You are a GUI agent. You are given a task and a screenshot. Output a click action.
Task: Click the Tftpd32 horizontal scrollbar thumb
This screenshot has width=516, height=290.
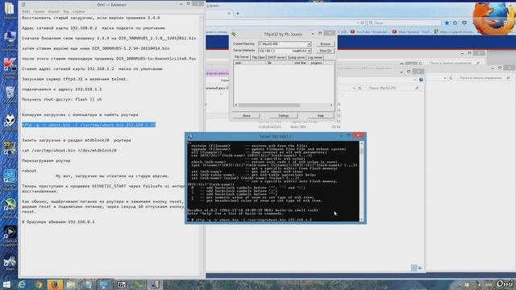pos(268,106)
